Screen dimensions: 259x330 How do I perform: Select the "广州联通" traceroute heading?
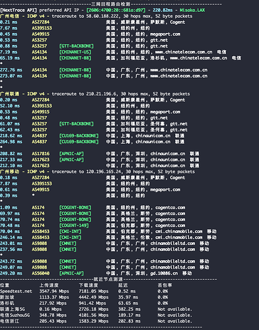[10, 94]
